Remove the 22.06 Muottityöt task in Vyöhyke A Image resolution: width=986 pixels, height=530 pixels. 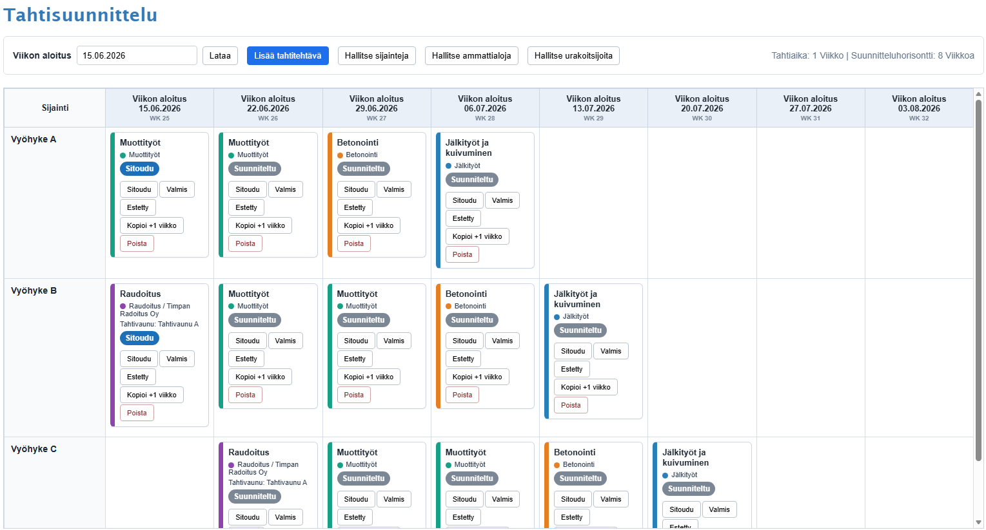pyautogui.click(x=245, y=243)
